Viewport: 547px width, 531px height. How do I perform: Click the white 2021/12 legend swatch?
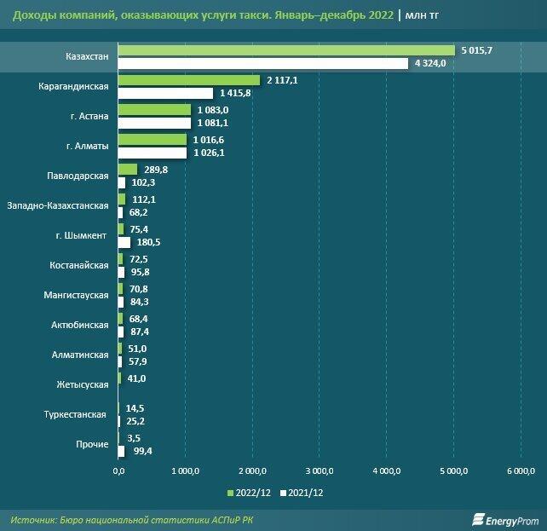pyautogui.click(x=284, y=493)
